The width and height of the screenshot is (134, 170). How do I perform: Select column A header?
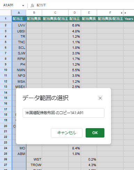(x=19, y=13)
